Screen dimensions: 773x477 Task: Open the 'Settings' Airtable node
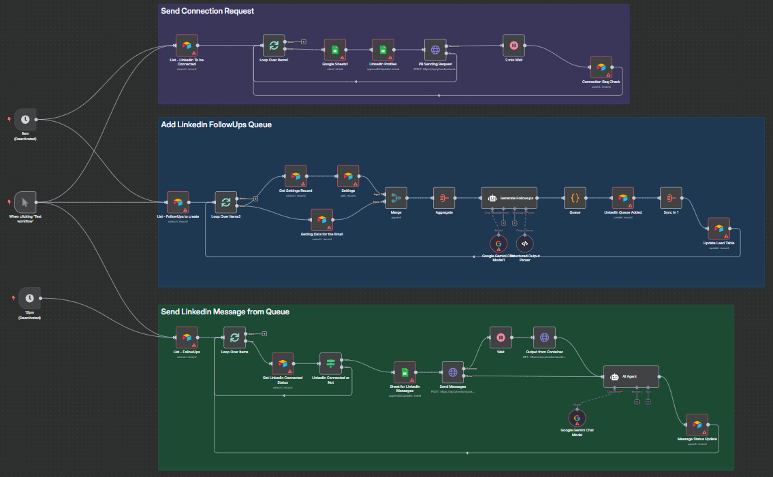click(348, 176)
